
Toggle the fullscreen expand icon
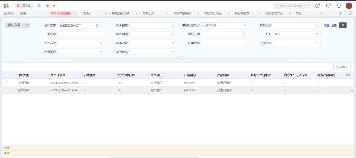coord(351,13)
